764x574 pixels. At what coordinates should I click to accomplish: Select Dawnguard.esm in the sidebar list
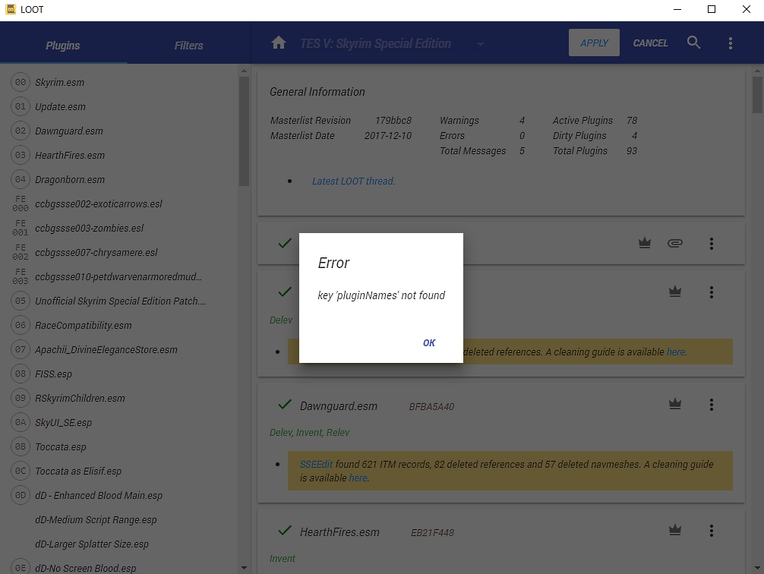[119, 131]
